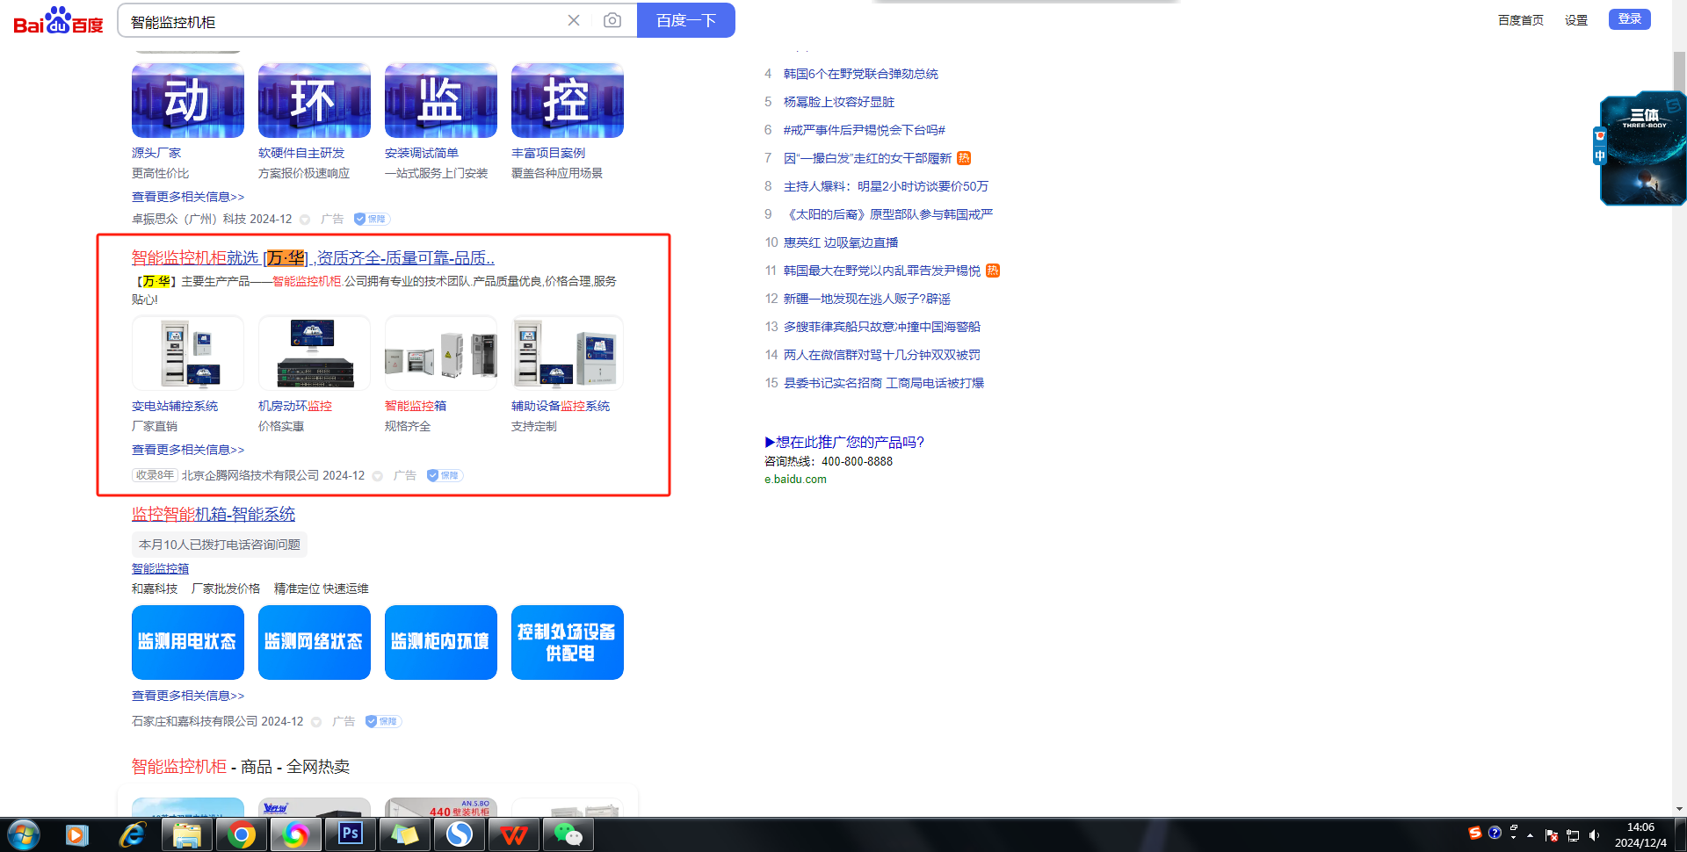
Task: Open 智能监控箱 link under 和嘉科技
Action: [160, 568]
